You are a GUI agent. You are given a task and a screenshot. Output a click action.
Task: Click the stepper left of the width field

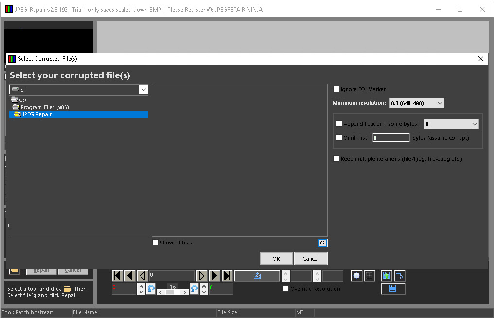coord(286,276)
